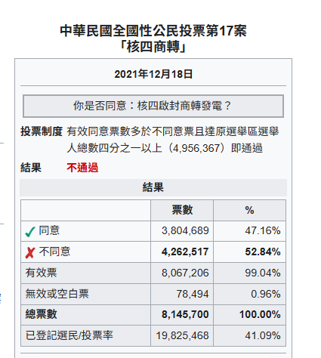Click the green checkmark icon beside 同意
The height and width of the screenshot is (358, 321).
(30, 232)
